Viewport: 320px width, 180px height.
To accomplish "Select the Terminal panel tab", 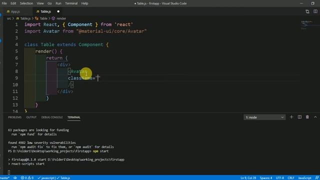I will 73,117.
